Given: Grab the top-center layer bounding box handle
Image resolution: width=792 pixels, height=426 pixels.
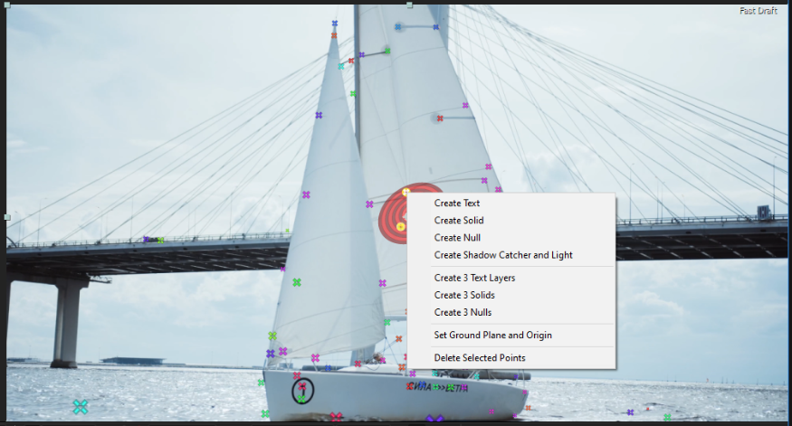Looking at the screenshot, I should coord(410,5).
